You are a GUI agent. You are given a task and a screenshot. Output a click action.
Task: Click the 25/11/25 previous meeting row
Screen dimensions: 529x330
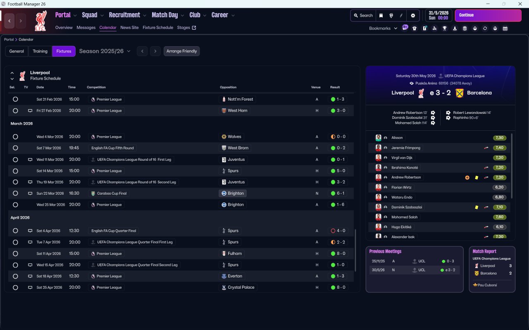[x=415, y=261]
